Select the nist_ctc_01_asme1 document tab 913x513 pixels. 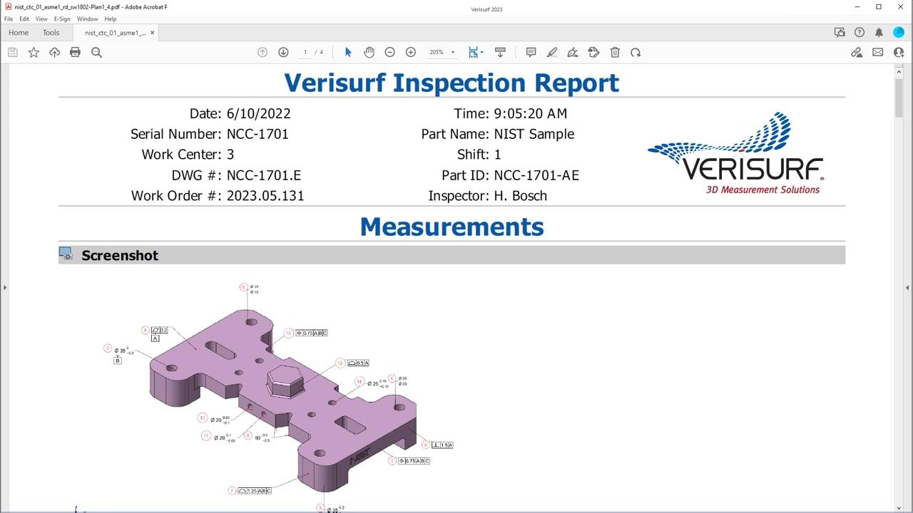pos(114,33)
